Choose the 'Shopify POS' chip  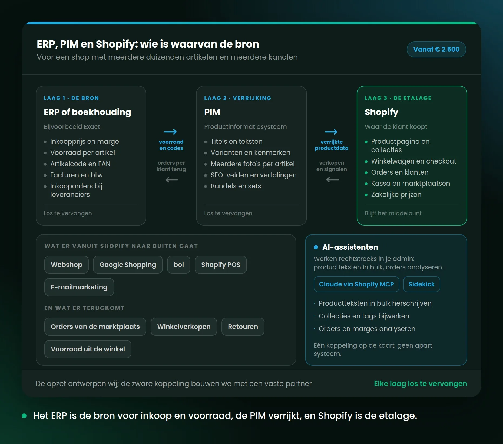(x=221, y=265)
